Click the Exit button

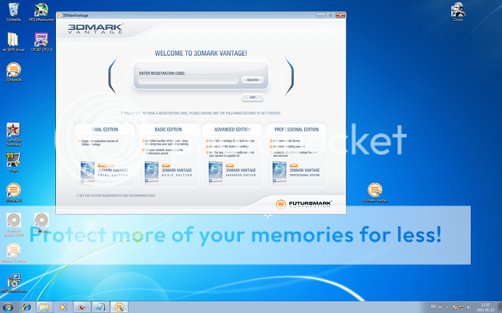252,97
